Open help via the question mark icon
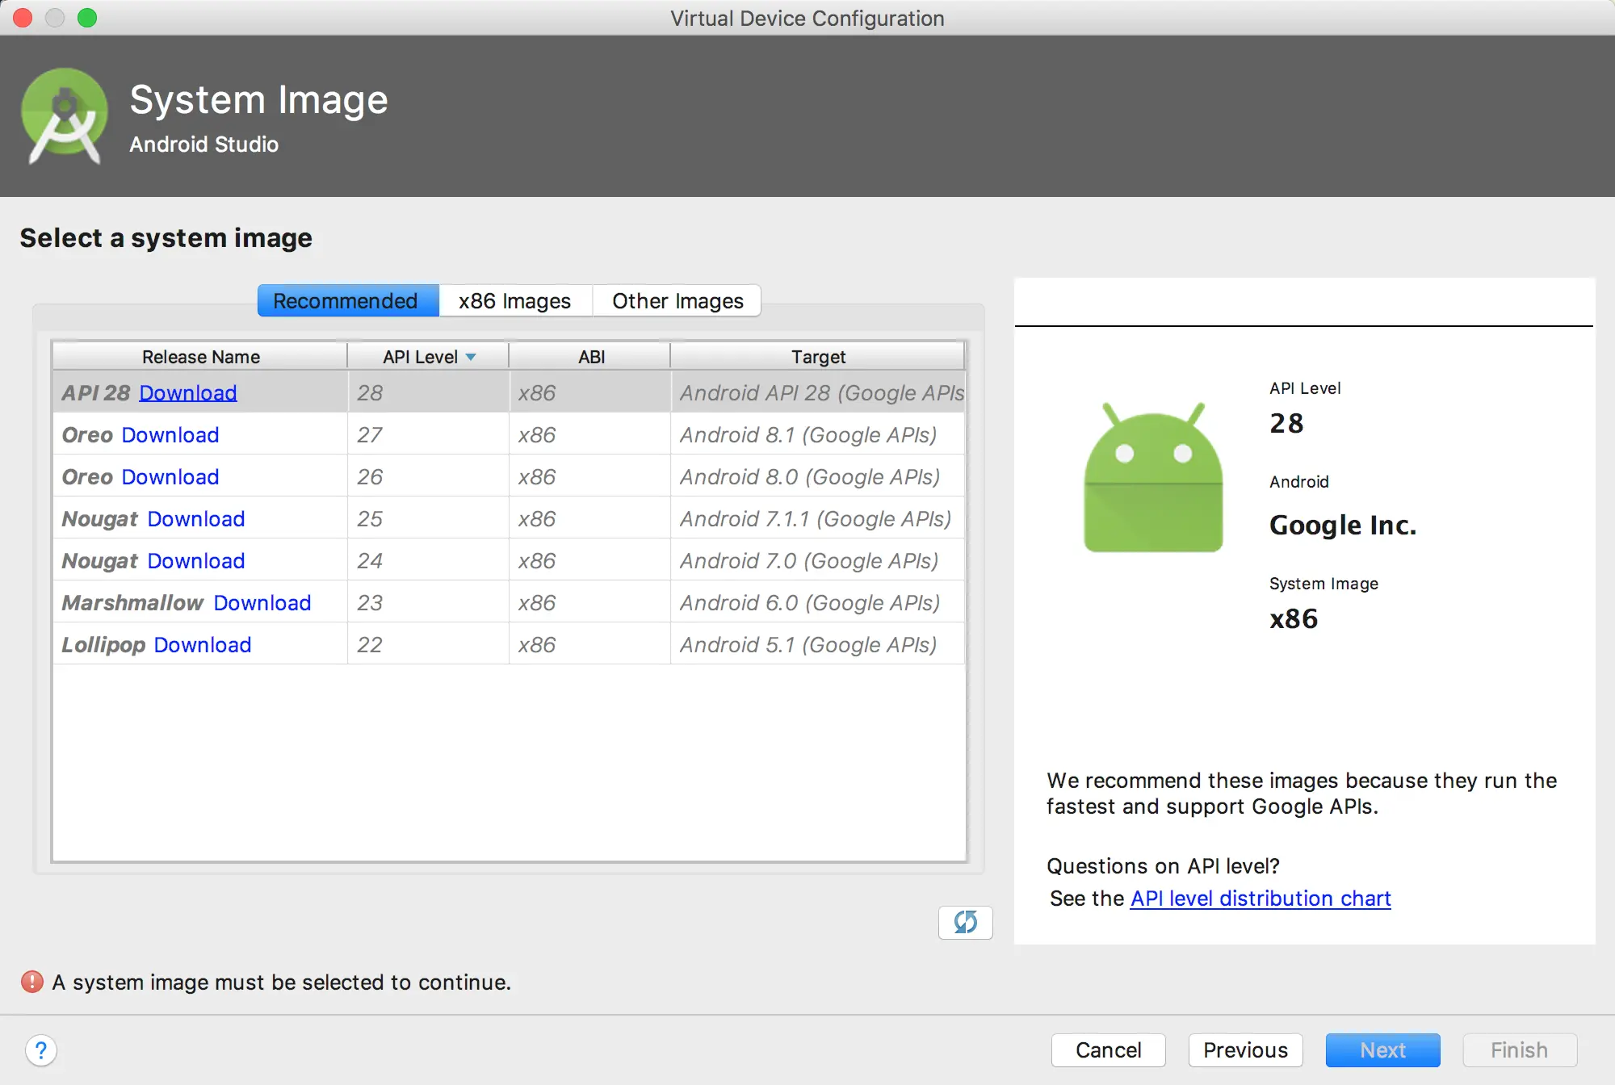1615x1085 pixels. click(42, 1050)
